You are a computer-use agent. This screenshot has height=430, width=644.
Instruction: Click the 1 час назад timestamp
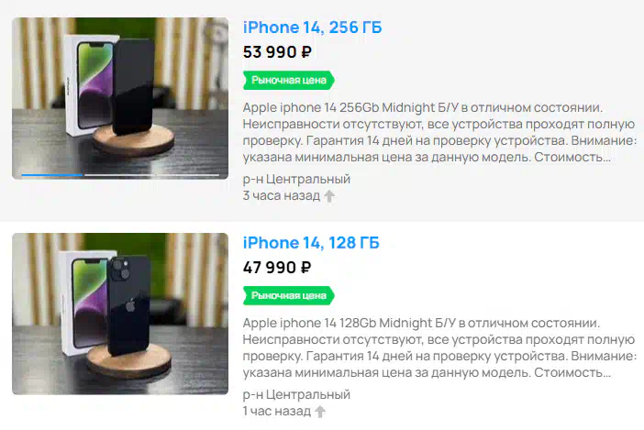point(277,411)
